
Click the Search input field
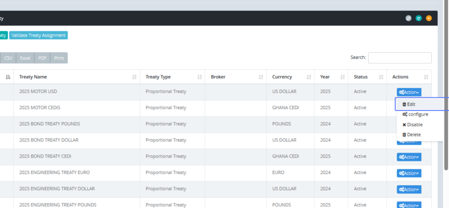click(400, 58)
